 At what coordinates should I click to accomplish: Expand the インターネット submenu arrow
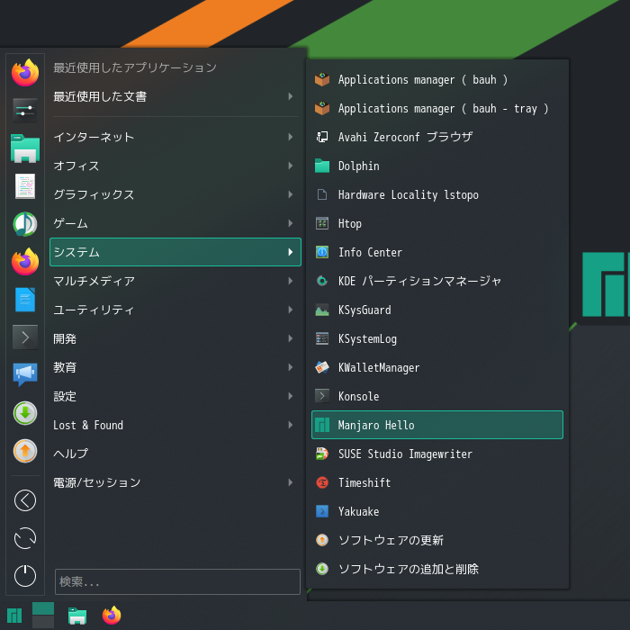pyautogui.click(x=290, y=137)
